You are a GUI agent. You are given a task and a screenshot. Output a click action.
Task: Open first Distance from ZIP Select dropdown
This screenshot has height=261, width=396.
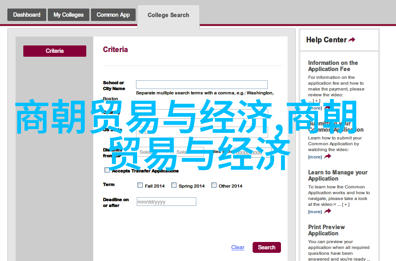154,152
